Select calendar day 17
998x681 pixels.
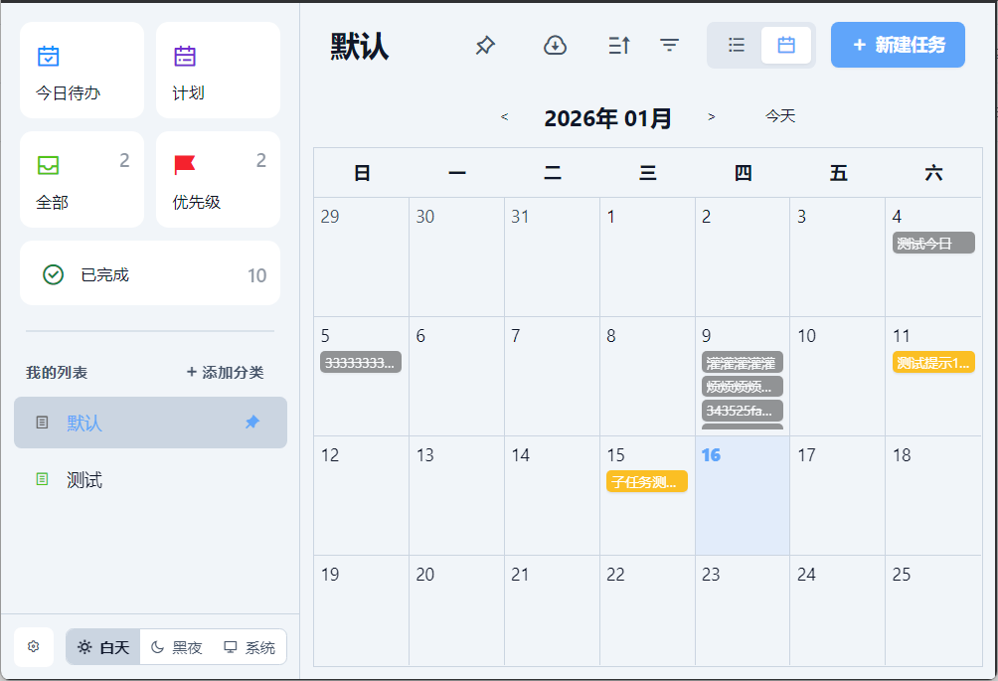pos(838,495)
